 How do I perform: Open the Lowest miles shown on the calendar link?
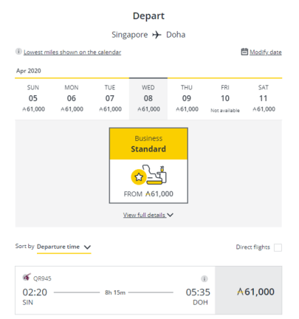pyautogui.click(x=72, y=52)
